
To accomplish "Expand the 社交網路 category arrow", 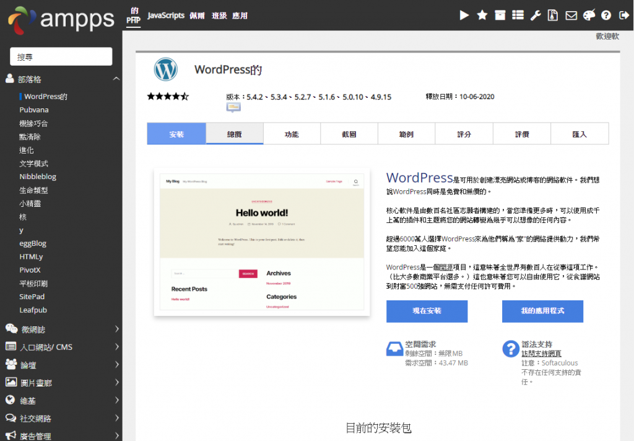I will (x=117, y=418).
